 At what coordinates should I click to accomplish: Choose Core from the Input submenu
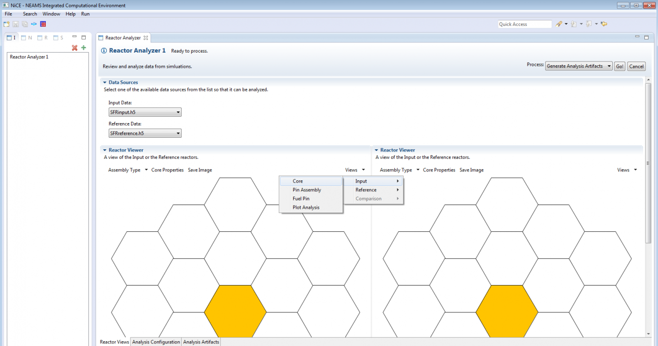tap(311, 181)
